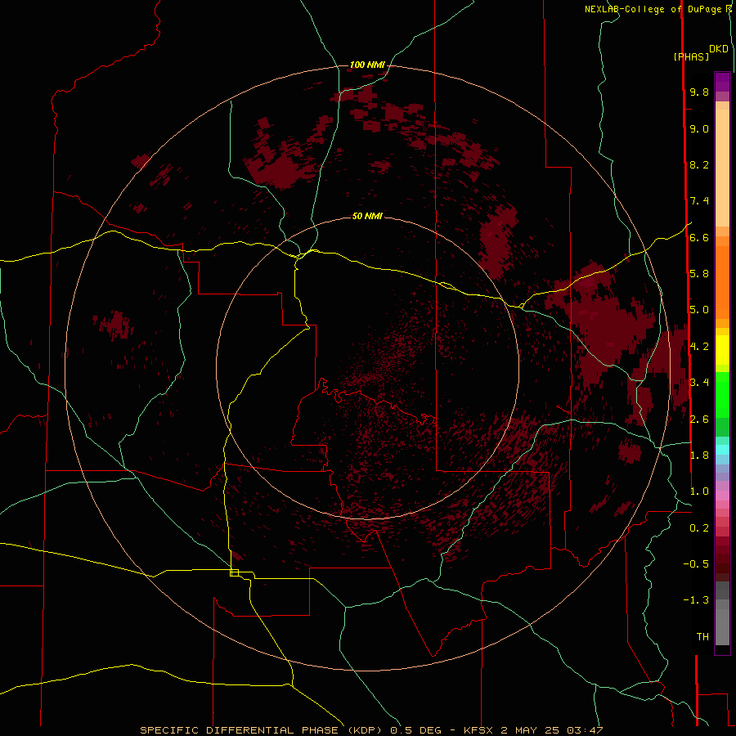Click the gray band at the bottom of the color scale
Viewport: 736px width, 736px height.
pyautogui.click(x=722, y=622)
